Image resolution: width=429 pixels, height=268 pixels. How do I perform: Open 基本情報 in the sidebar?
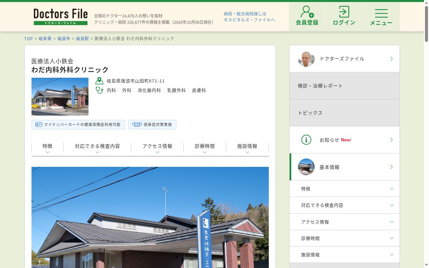pos(345,167)
